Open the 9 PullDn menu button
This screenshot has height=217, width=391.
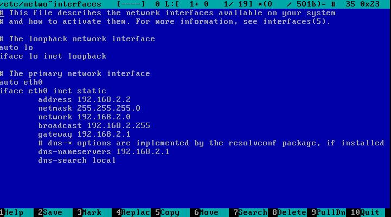click(329, 213)
